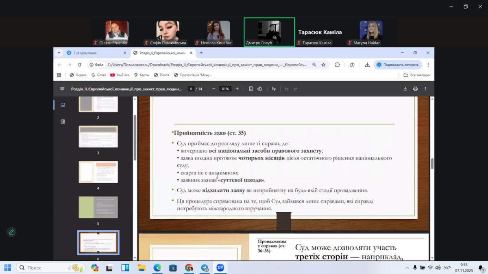Open the YouTube bookmark

pyautogui.click(x=120, y=75)
